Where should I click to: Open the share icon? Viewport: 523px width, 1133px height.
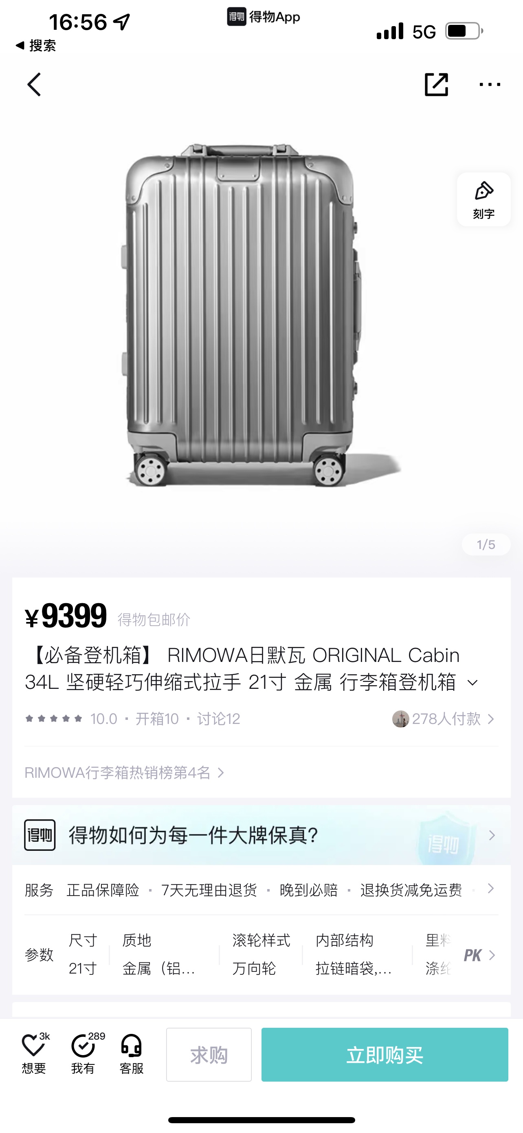[436, 84]
